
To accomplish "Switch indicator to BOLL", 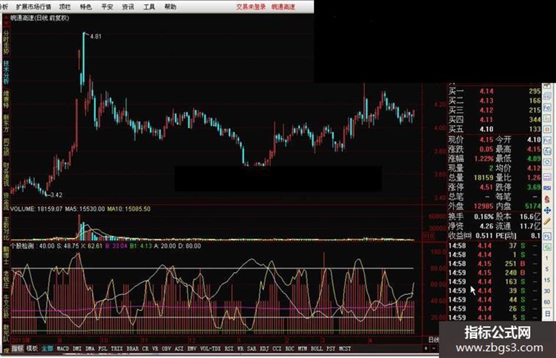I will click(317, 349).
